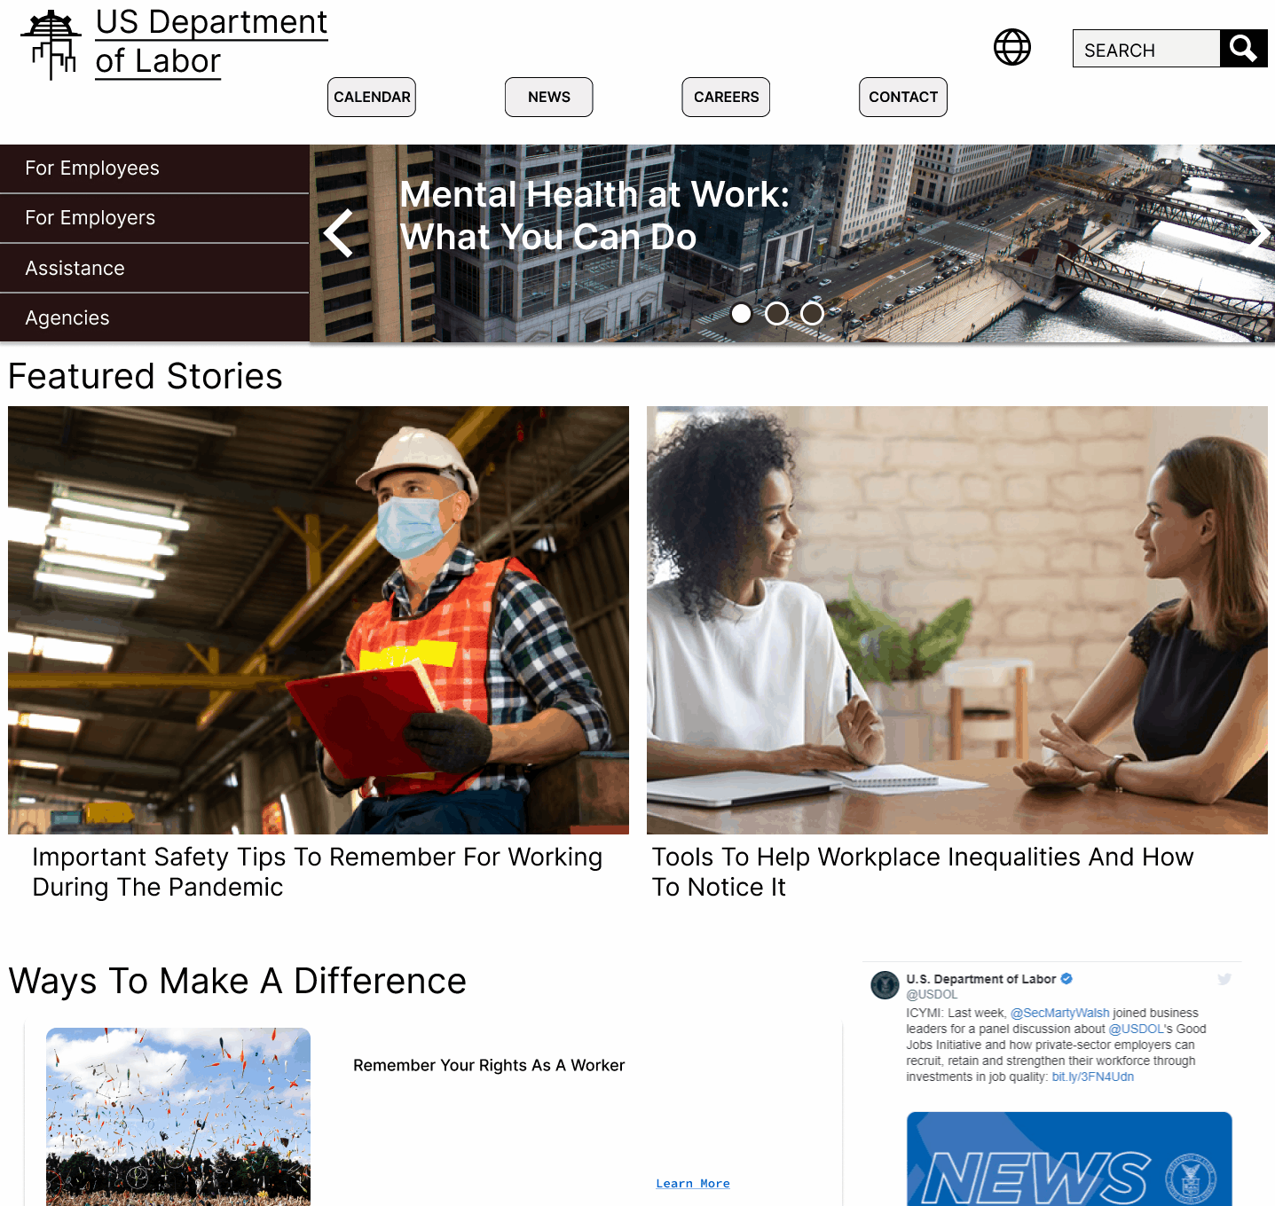This screenshot has height=1206, width=1275.
Task: Click inside the Search input field
Action: click(x=1146, y=49)
